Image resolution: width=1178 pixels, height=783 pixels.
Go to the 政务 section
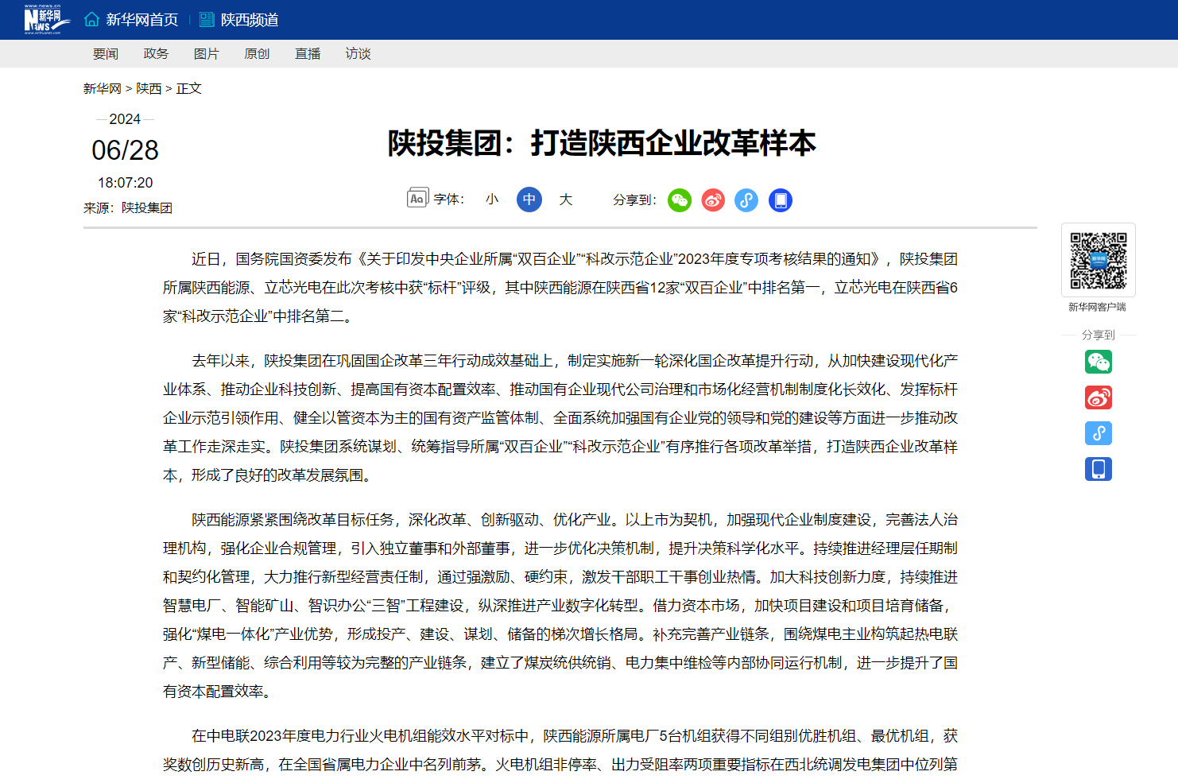[156, 54]
